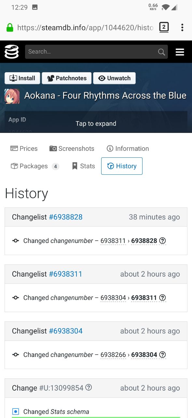192x418 pixels.
Task: Open the SteamDB logo home icon
Action: [12, 52]
